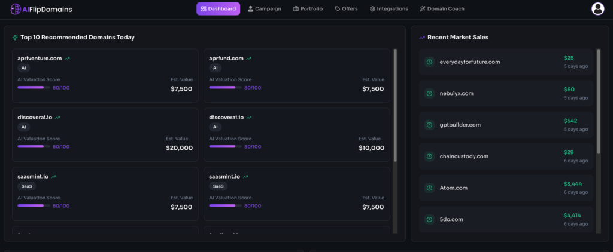Click the $4,414 sale price

[x=573, y=216]
